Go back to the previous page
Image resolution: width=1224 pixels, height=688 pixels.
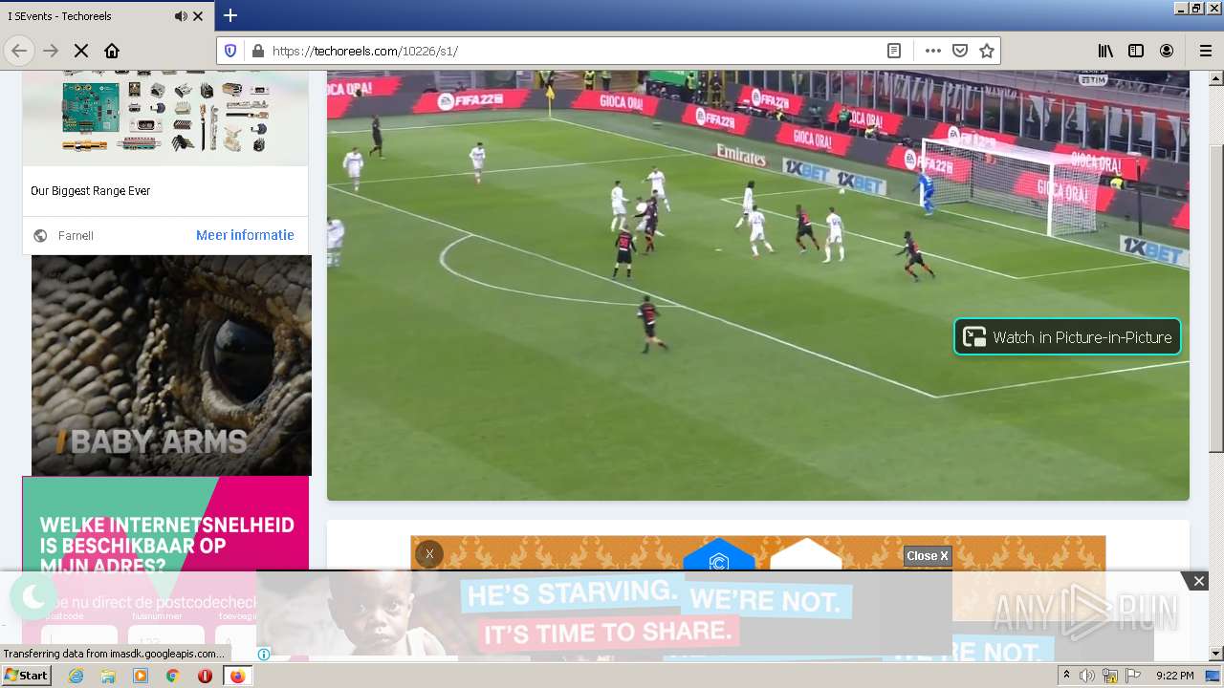click(19, 51)
